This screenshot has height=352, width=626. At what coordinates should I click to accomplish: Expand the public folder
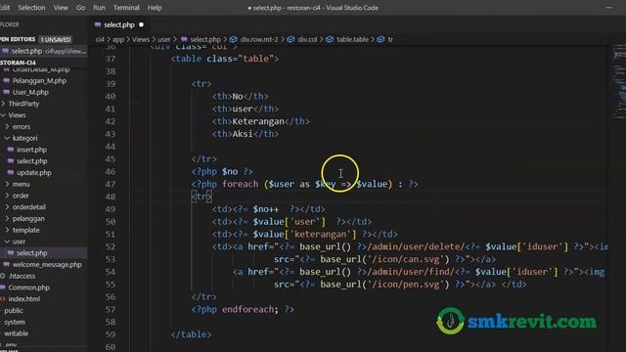click(x=14, y=311)
